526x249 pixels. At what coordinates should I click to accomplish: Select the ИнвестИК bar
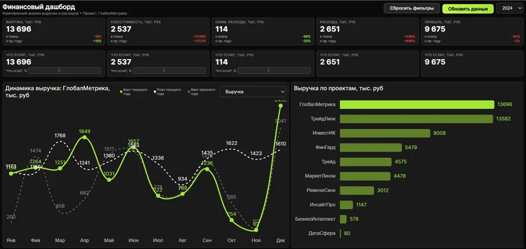(x=385, y=133)
